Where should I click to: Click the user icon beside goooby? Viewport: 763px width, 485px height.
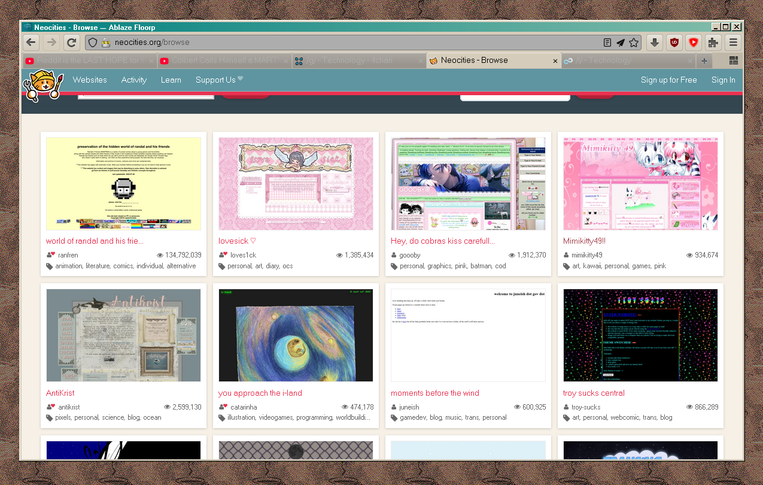click(394, 255)
